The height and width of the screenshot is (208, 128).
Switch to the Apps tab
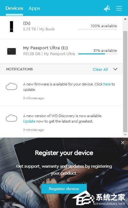34,9
